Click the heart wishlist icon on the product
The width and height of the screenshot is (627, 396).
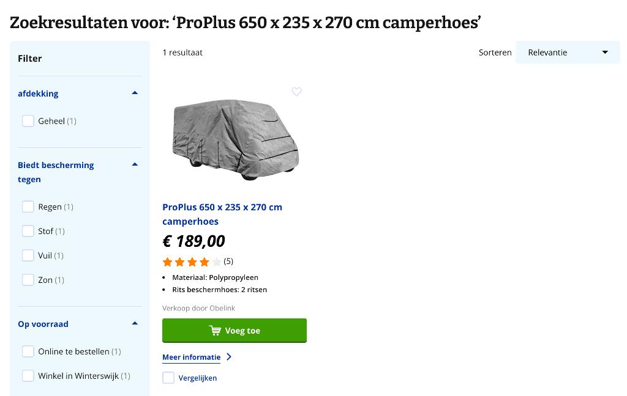click(296, 92)
